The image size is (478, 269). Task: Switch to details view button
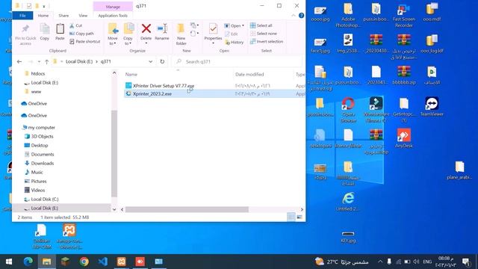point(291,217)
